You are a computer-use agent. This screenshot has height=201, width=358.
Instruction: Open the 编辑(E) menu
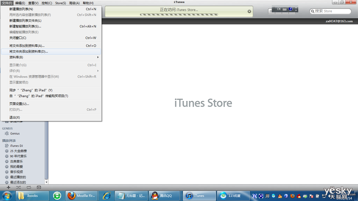coord(20,3)
